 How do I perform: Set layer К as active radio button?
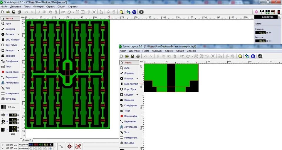click(x=51, y=148)
